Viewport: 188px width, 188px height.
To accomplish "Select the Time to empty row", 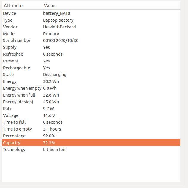I will click(x=91, y=129).
